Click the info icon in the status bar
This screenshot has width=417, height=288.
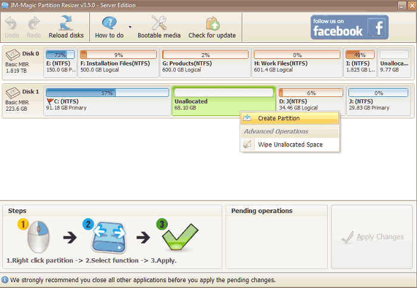5,280
